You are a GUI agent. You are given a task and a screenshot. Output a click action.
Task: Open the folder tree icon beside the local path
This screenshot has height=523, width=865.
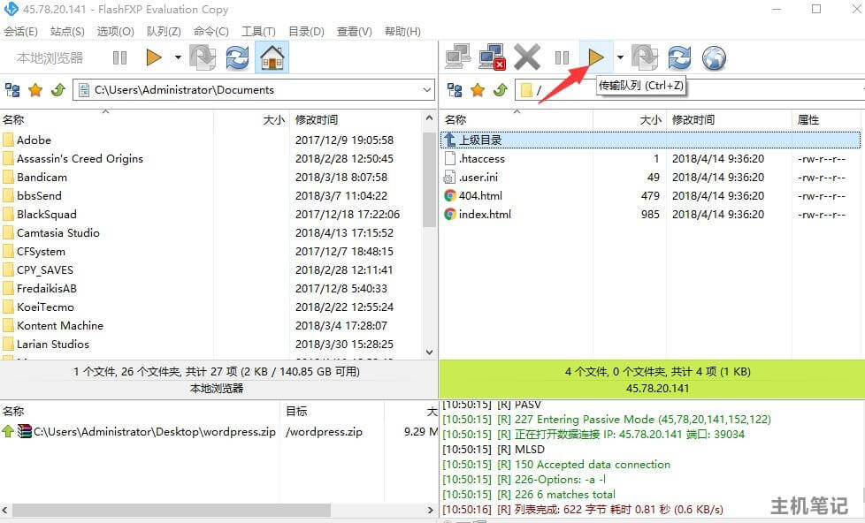[11, 88]
